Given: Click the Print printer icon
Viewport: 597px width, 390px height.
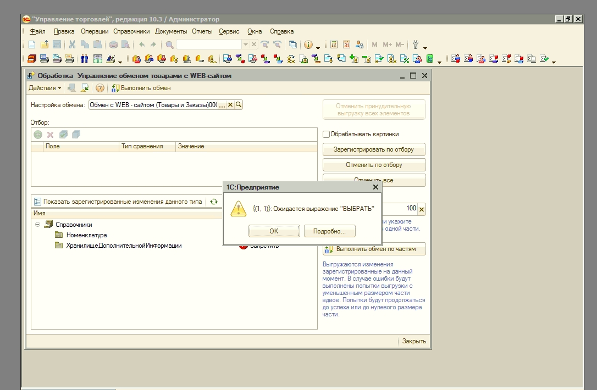Looking at the screenshot, I should (113, 45).
